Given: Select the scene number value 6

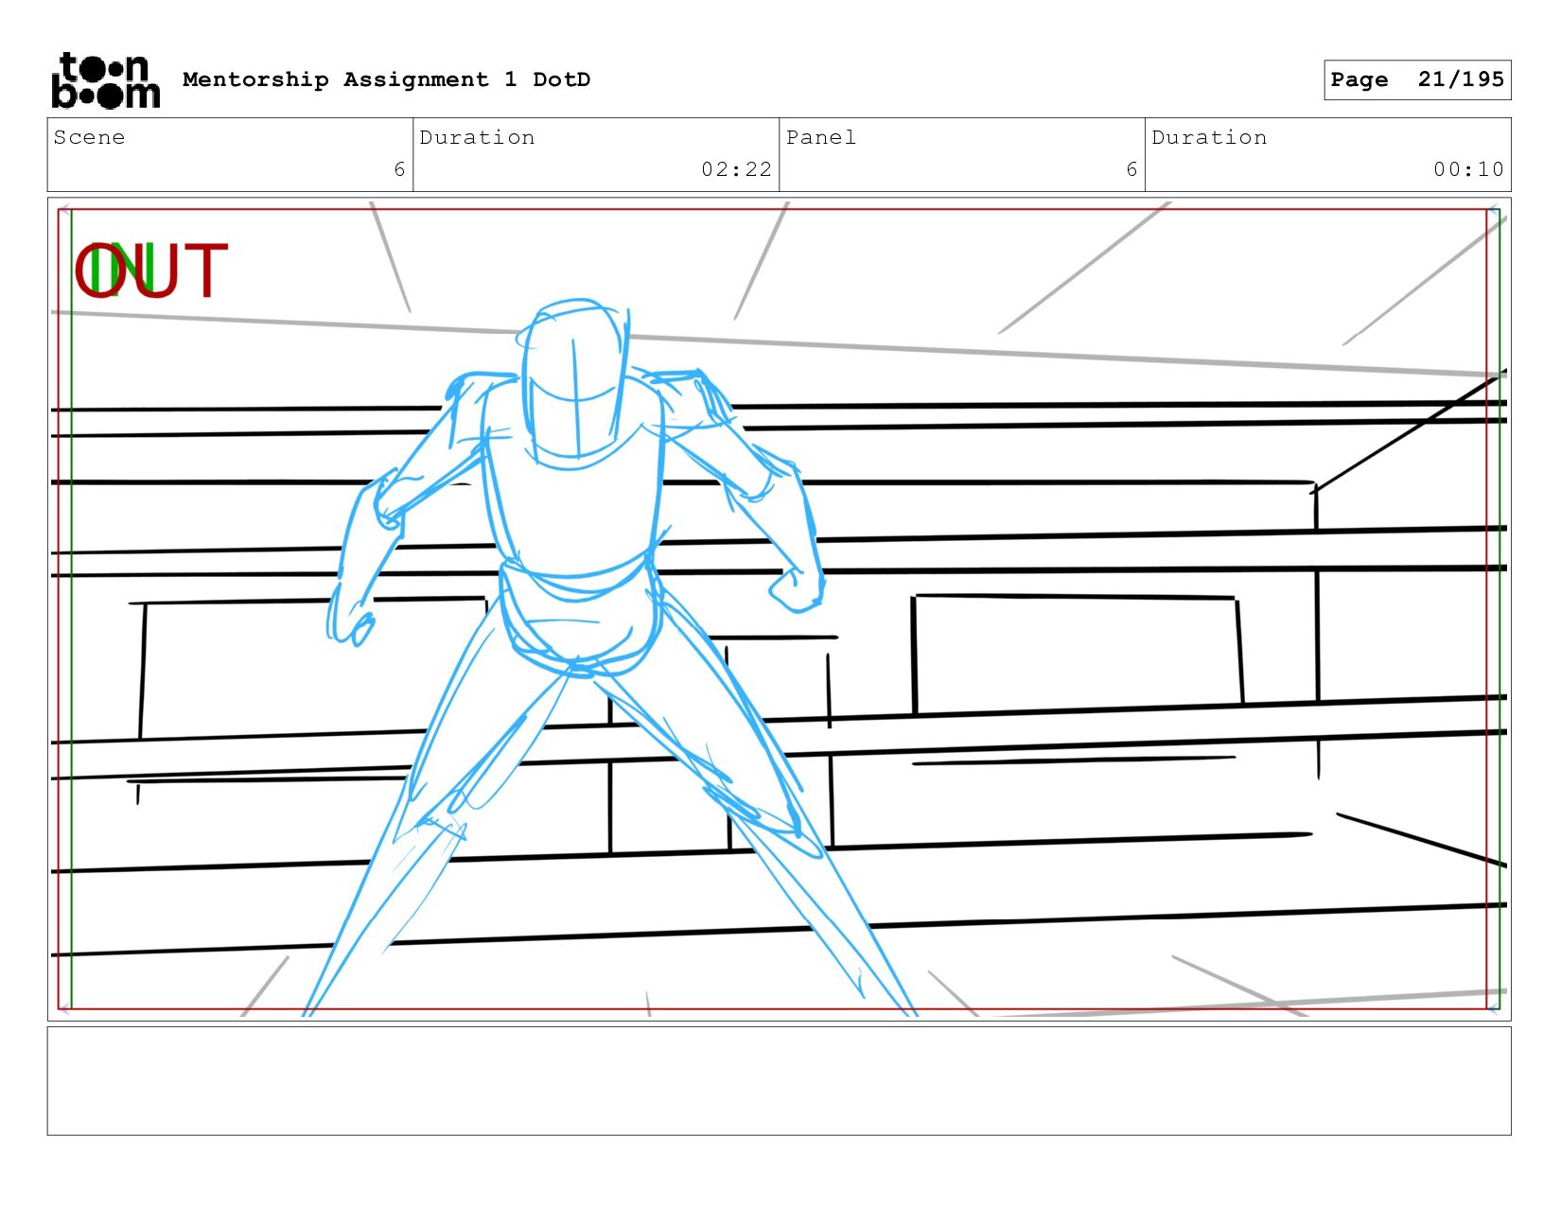Looking at the screenshot, I should click(399, 169).
